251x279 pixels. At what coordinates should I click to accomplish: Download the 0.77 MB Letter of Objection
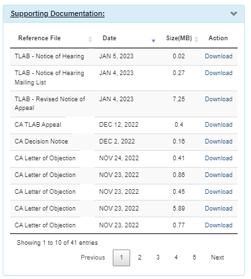point(219,225)
